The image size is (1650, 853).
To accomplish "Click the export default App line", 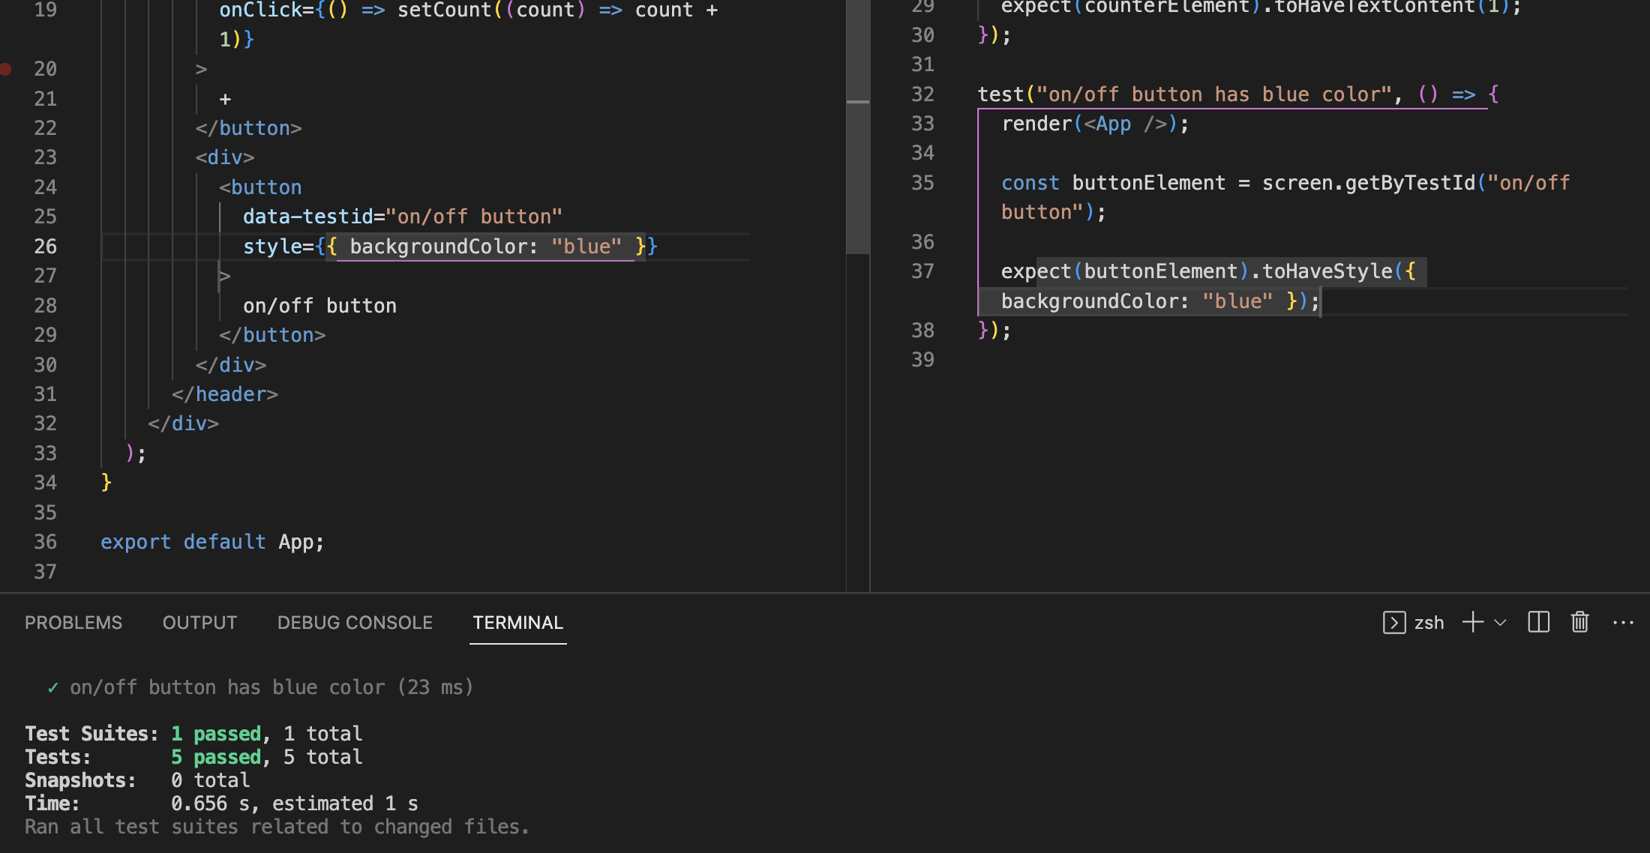I will [x=212, y=542].
